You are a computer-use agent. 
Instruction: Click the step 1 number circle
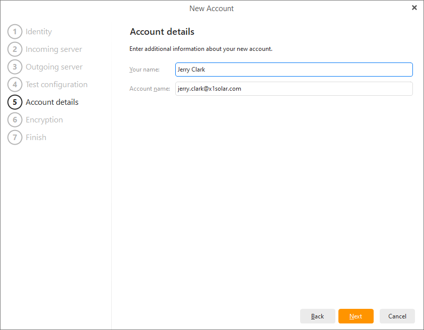coord(15,32)
